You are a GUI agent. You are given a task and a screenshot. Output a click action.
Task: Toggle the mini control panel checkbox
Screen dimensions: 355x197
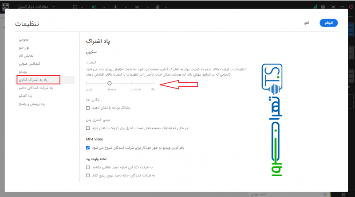tap(88, 128)
